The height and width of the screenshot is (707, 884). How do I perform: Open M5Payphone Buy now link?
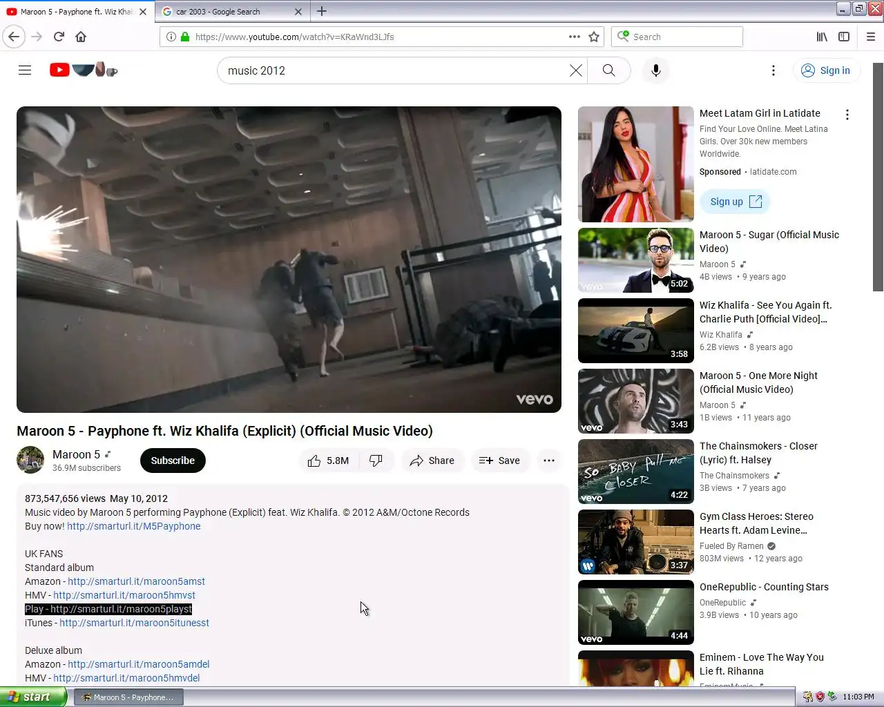[x=134, y=526]
